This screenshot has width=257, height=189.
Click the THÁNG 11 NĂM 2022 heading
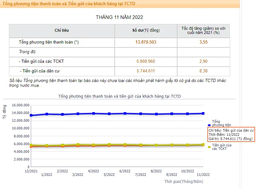tap(119, 17)
